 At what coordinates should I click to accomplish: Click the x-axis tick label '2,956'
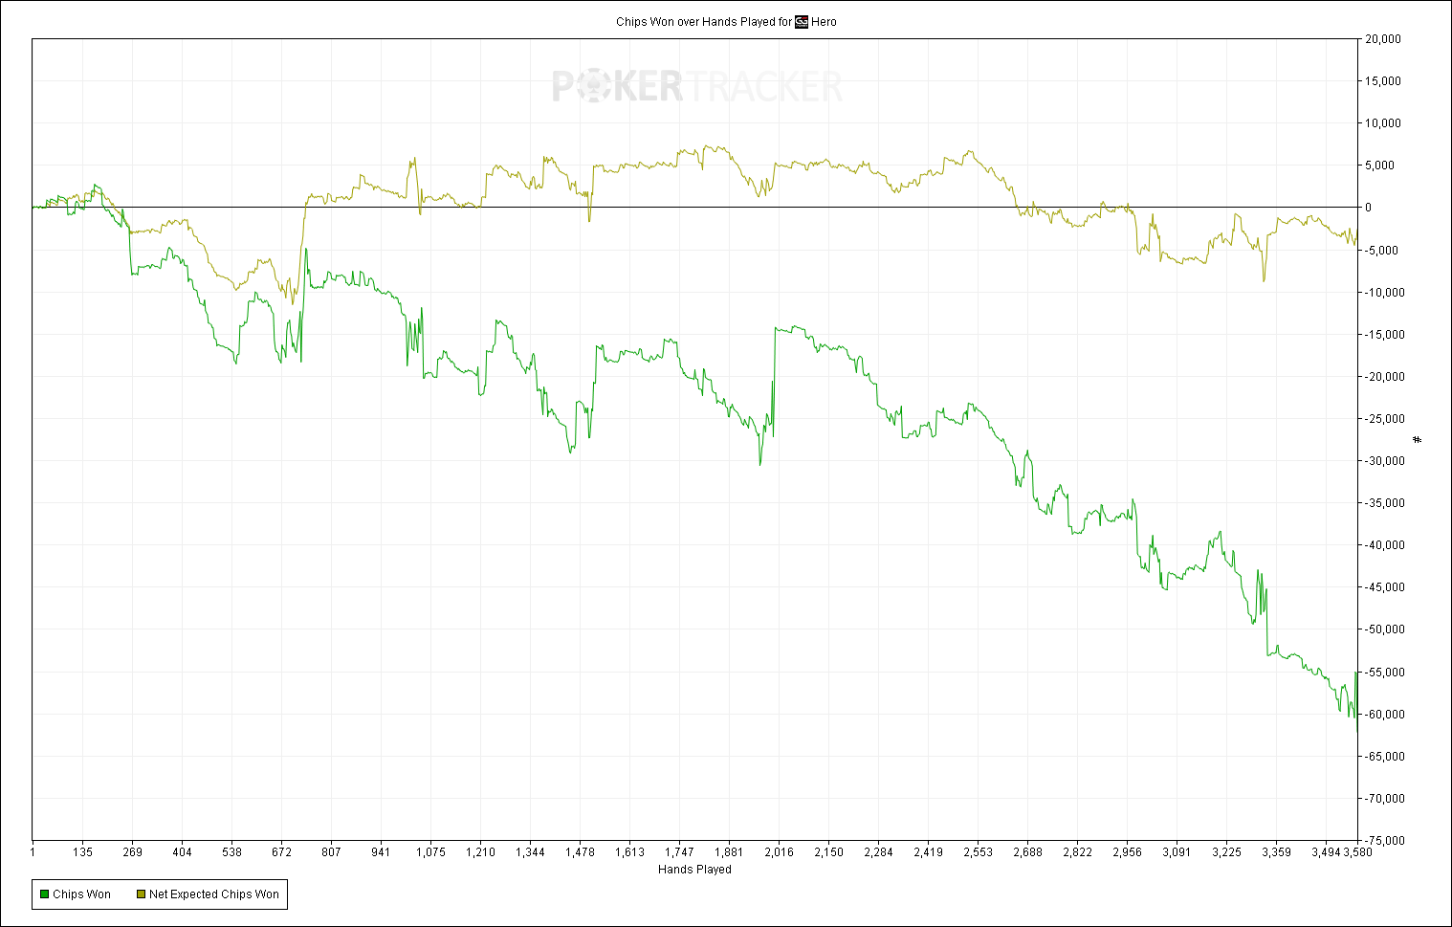(x=1127, y=852)
